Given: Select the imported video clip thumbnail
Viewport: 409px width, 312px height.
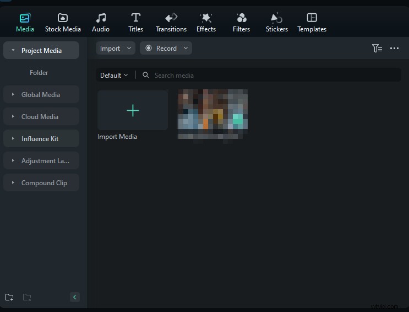Looking at the screenshot, I should pyautogui.click(x=212, y=114).
